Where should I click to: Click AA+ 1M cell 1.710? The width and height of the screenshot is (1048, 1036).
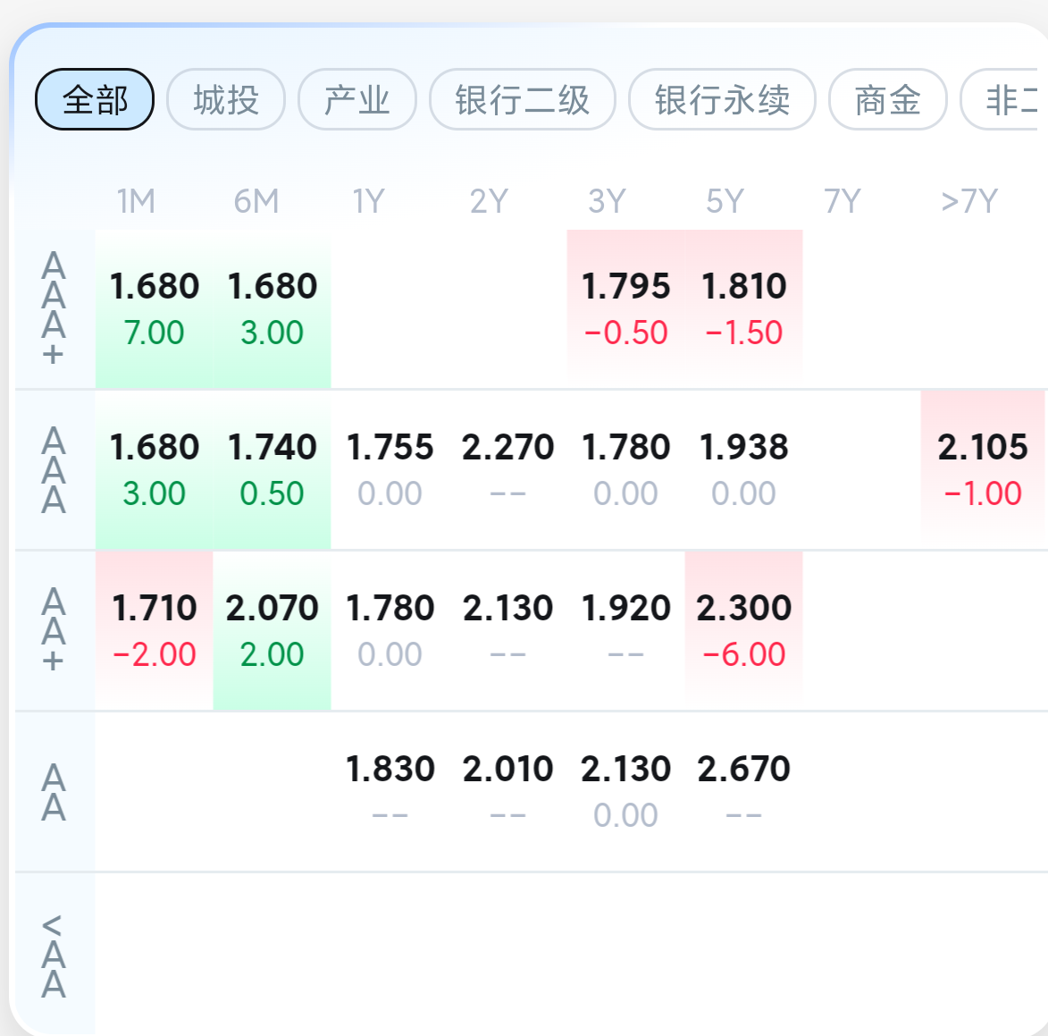[x=155, y=629]
